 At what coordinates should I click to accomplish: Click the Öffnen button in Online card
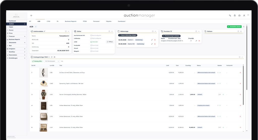110,42
